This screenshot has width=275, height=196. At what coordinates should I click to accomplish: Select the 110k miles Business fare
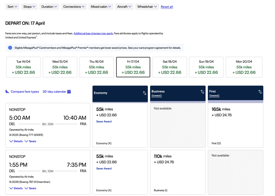178,172
